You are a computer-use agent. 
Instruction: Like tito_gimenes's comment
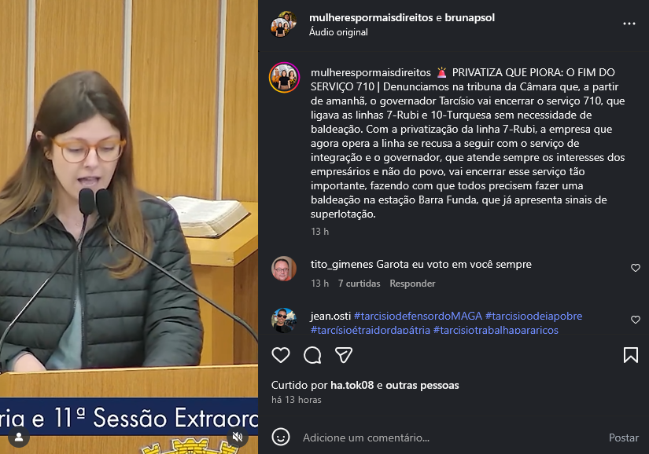point(636,268)
